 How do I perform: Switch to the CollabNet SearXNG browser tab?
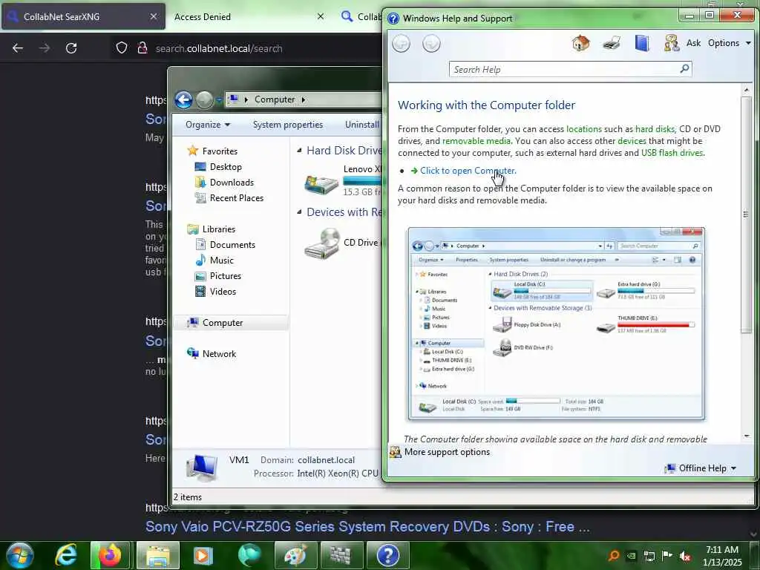(83, 17)
